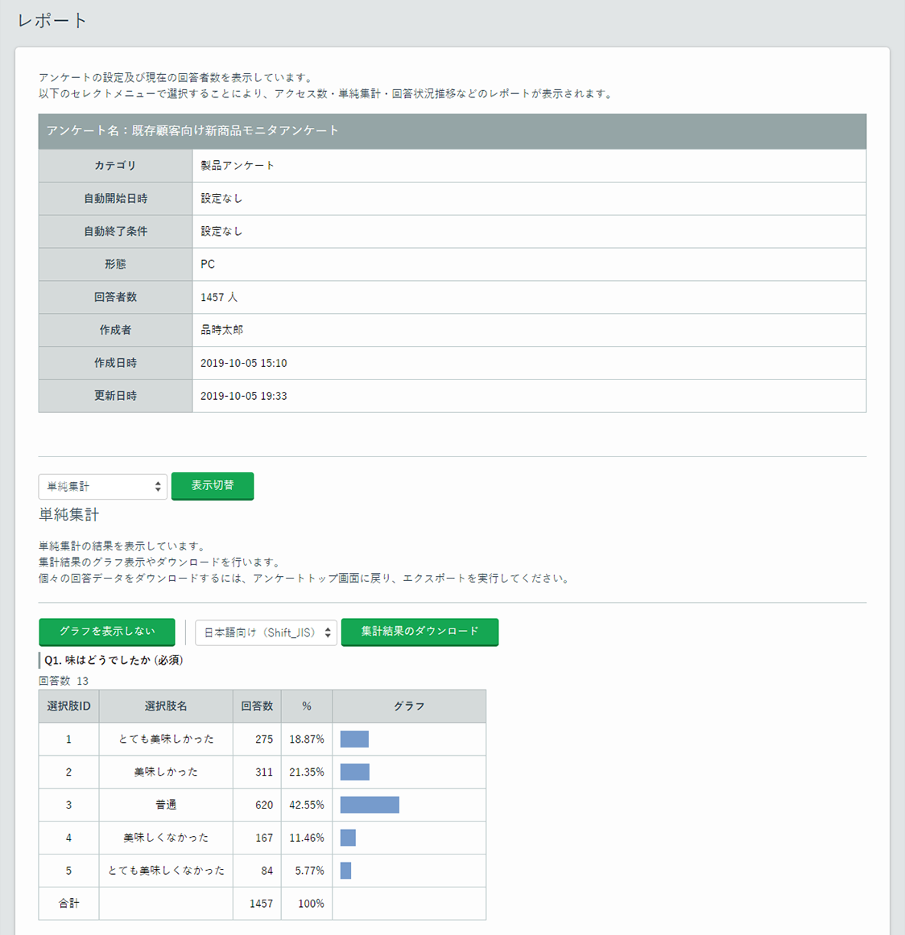
Task: Hide graphs with グラフを表示しない button
Action: click(x=107, y=632)
